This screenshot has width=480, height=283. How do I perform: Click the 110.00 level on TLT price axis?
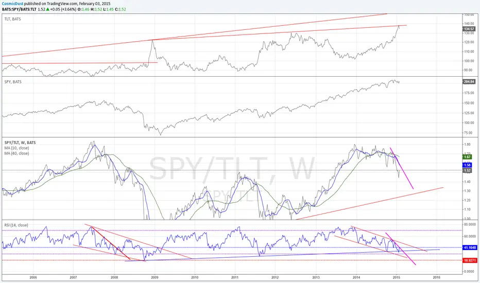(469, 51)
